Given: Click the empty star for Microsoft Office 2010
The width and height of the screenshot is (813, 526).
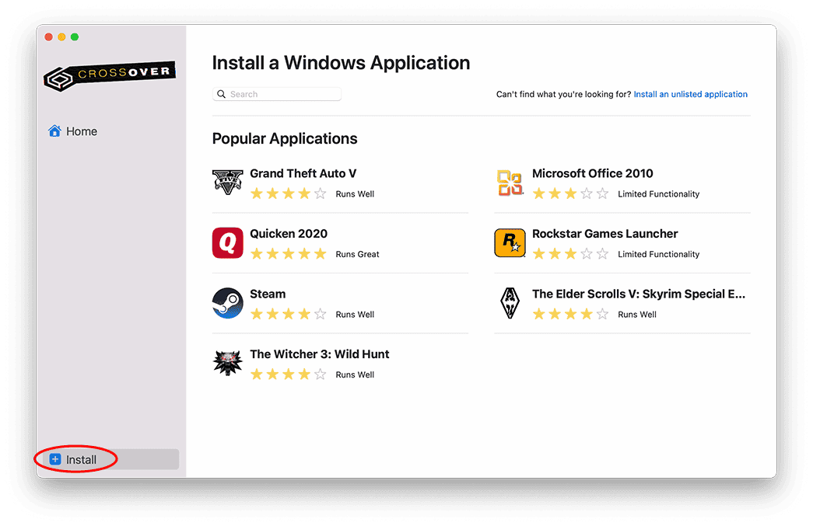Looking at the screenshot, I should click(586, 193).
